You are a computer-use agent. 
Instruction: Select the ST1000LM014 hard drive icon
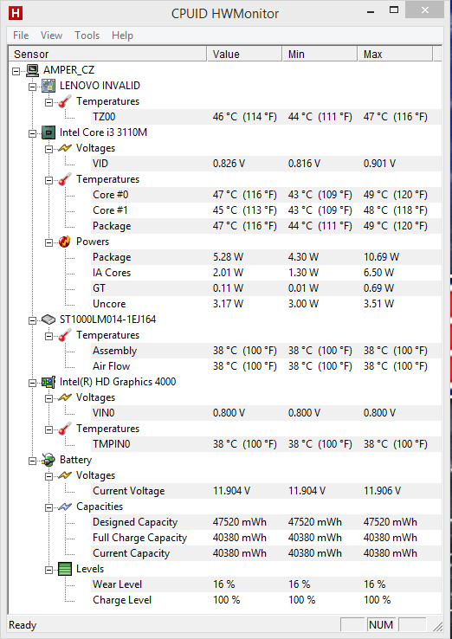48,319
